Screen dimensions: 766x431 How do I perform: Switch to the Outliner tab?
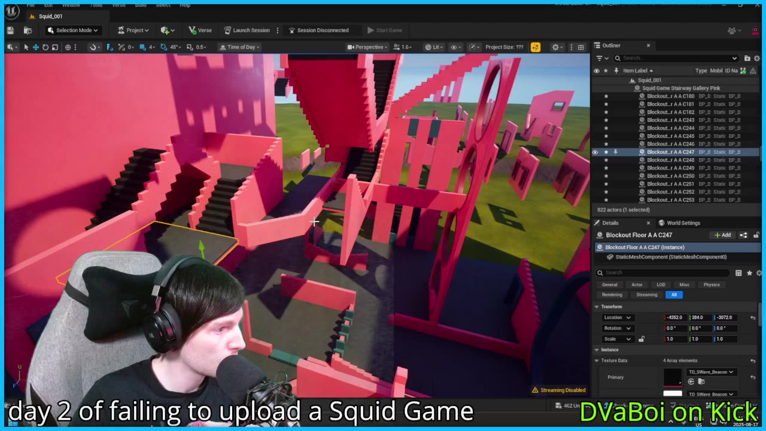611,45
